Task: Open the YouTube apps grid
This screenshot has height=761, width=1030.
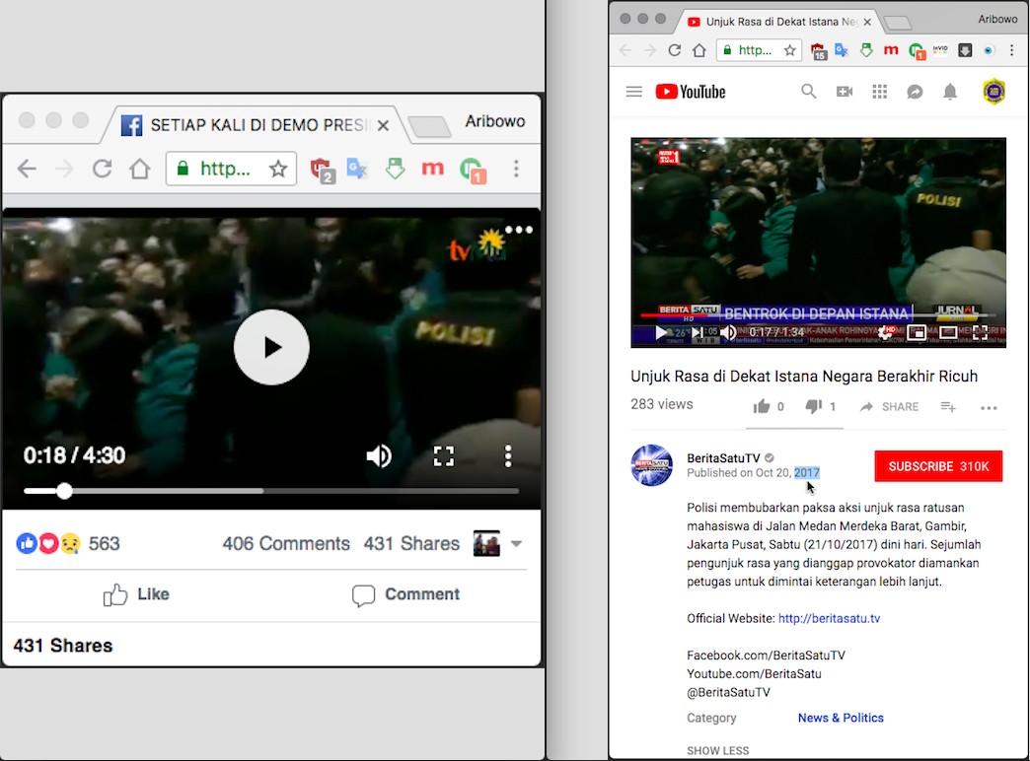Action: click(x=880, y=92)
